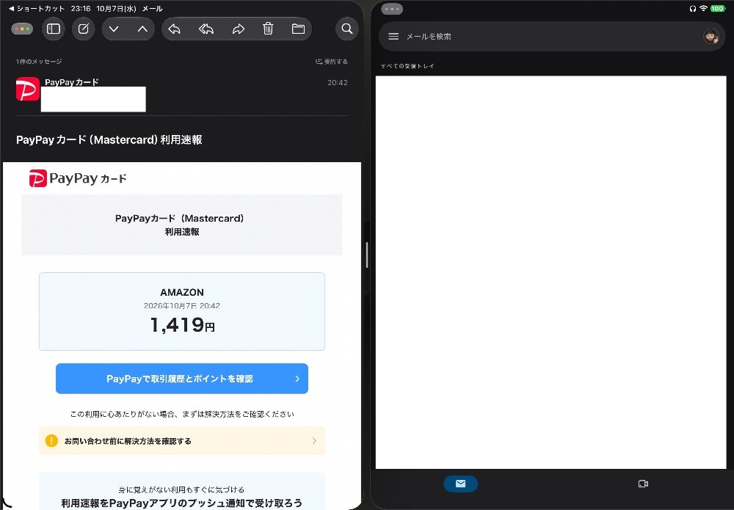Viewport: 734px width, 510px height.
Task: Move message to a folder
Action: (298, 29)
